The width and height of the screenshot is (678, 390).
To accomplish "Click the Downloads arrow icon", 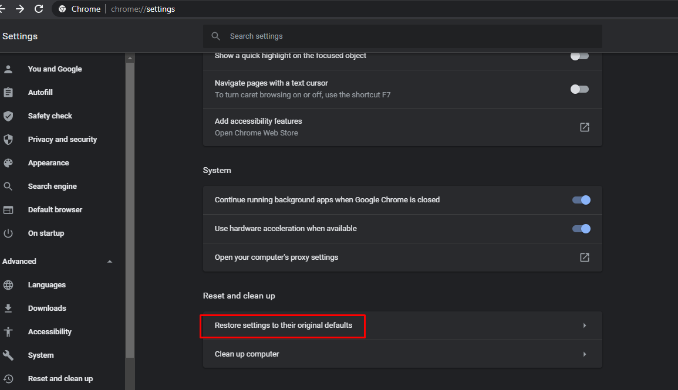I will (8, 308).
